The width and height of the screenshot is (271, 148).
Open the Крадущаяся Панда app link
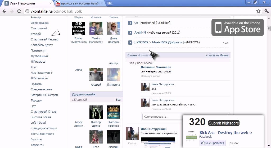(44, 128)
